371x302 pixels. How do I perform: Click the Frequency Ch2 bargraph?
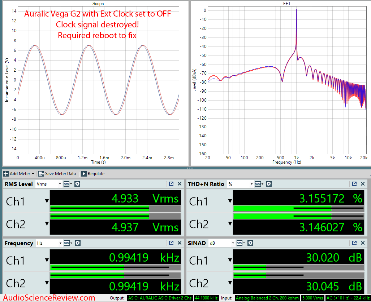coord(116,275)
